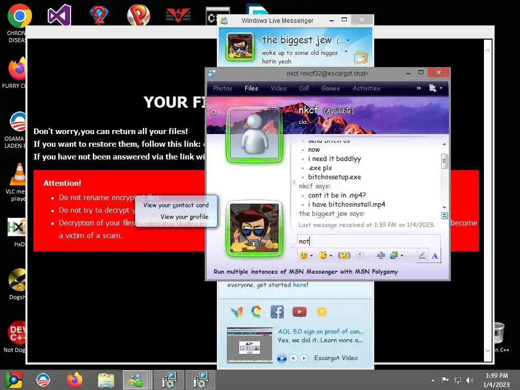
Task: Open the status dropdown beside display name
Action: point(348,41)
